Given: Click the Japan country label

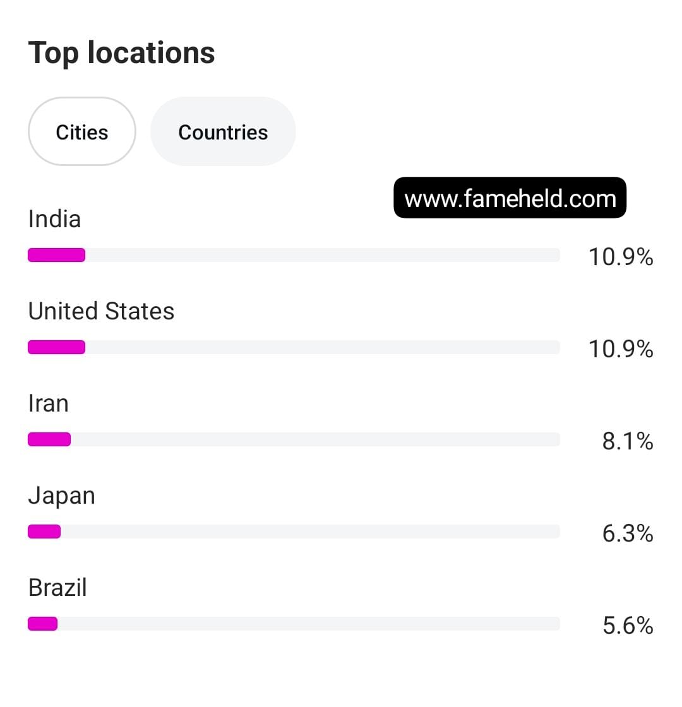Looking at the screenshot, I should (62, 496).
